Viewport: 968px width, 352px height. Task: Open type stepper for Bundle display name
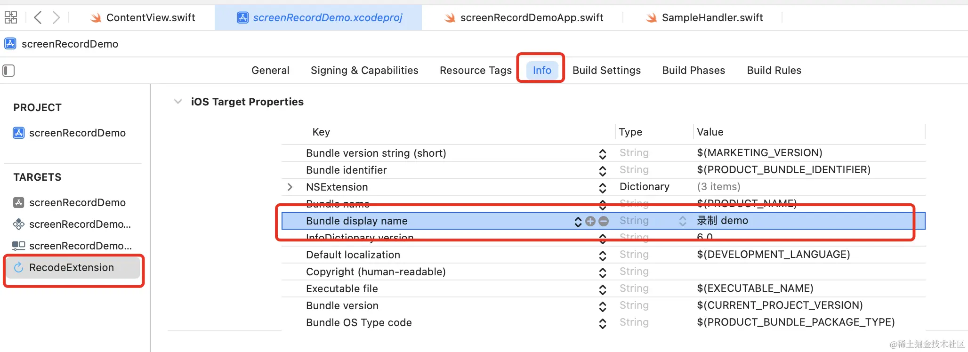tap(683, 221)
